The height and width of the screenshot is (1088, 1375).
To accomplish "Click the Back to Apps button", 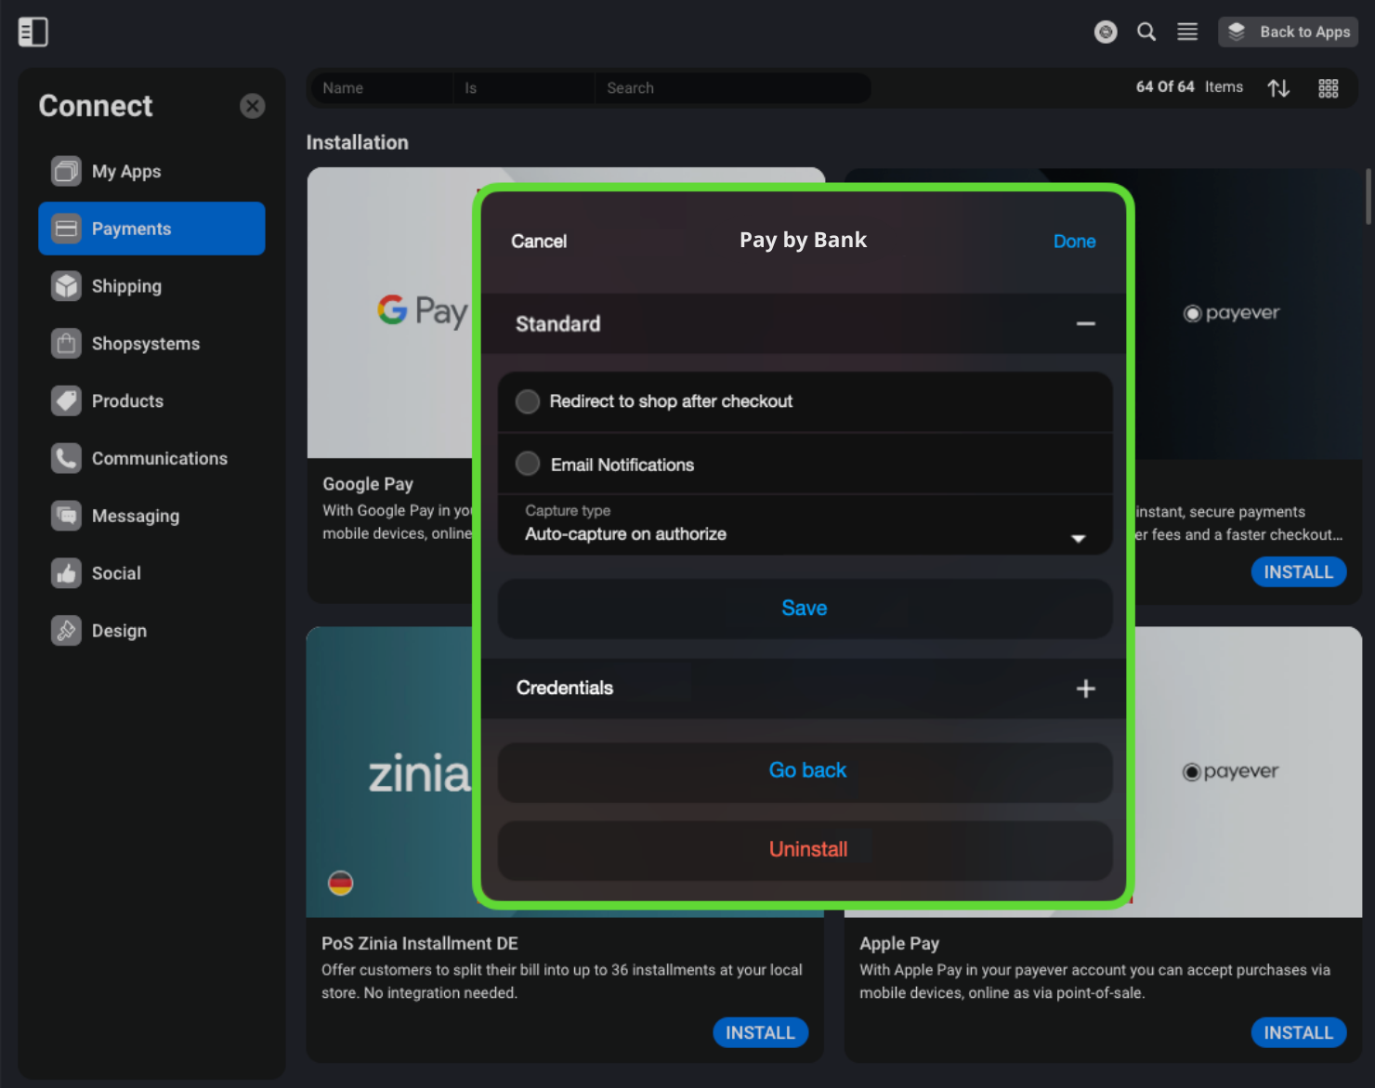I will 1288,32.
